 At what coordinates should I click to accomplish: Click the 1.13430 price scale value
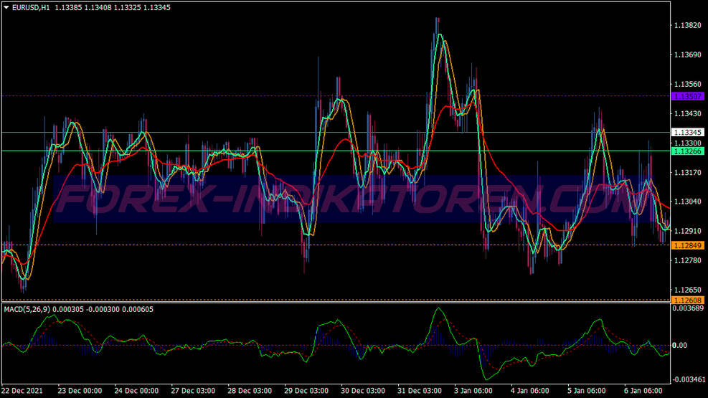pyautogui.click(x=688, y=114)
